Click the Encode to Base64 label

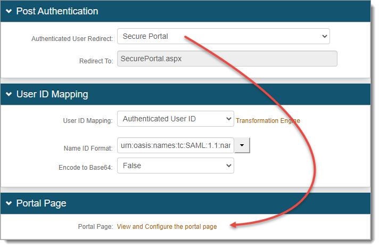86,168
